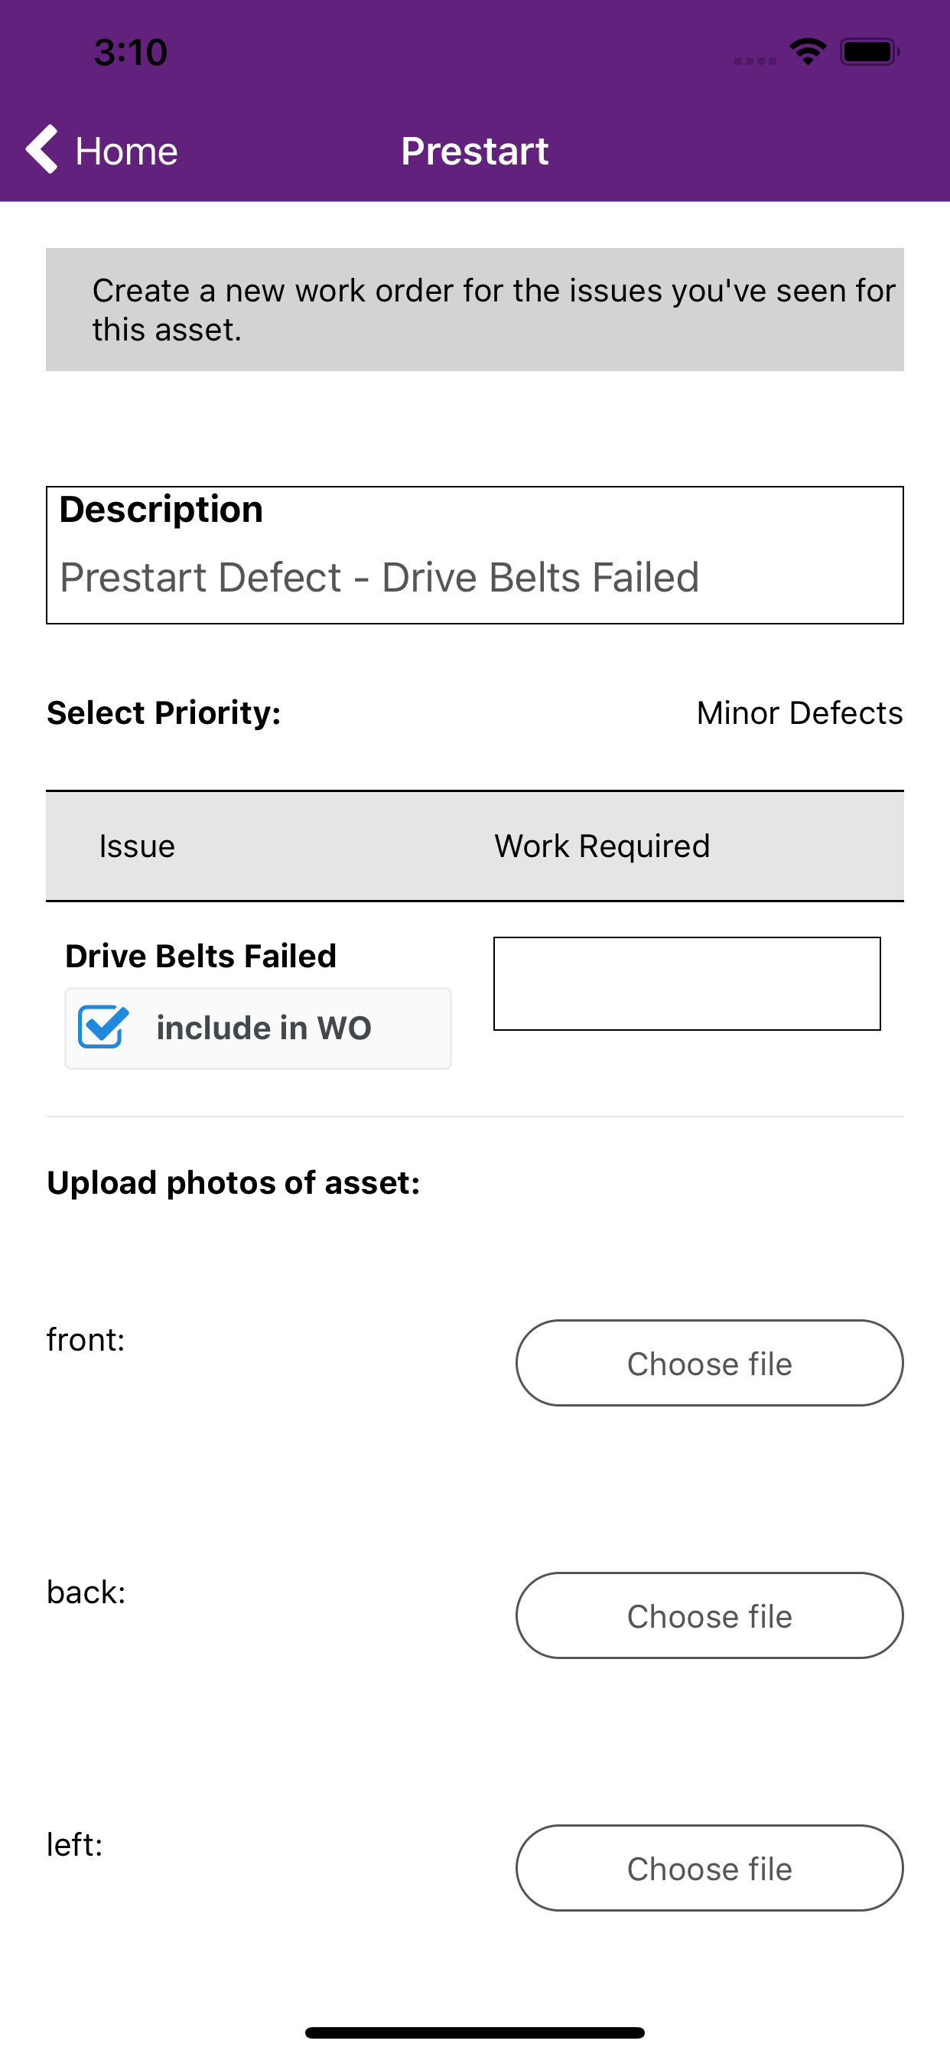Image resolution: width=950 pixels, height=2057 pixels.
Task: Choose file for back photo
Action: (x=709, y=1615)
